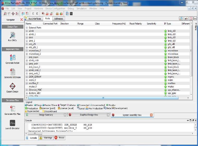Click the magnifier-with-checkmark toolbar icon
Viewport: 198px width, 146px height.
tap(5, 14)
